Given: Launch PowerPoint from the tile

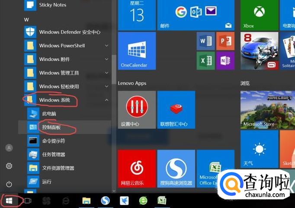Looking at the screenshot, I should point(225,41).
